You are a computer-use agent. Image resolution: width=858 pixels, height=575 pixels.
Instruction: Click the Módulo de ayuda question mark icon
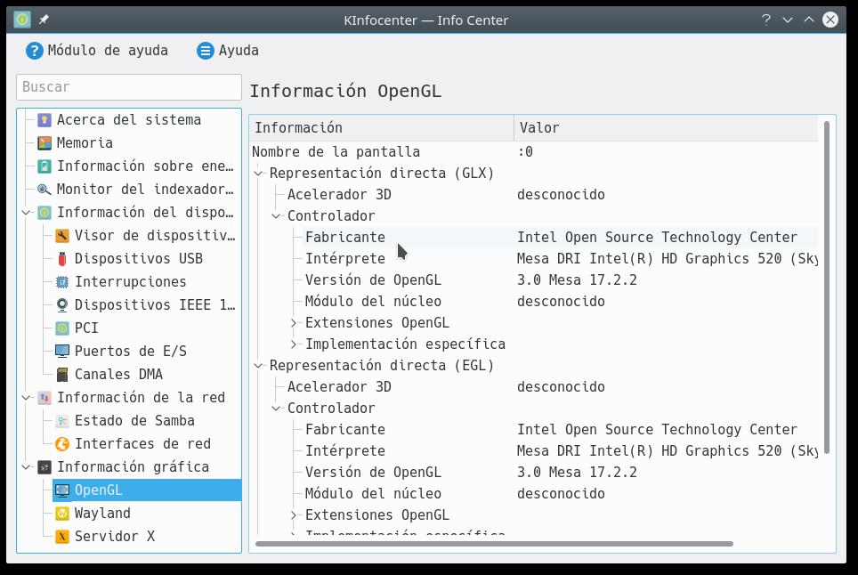coord(34,51)
